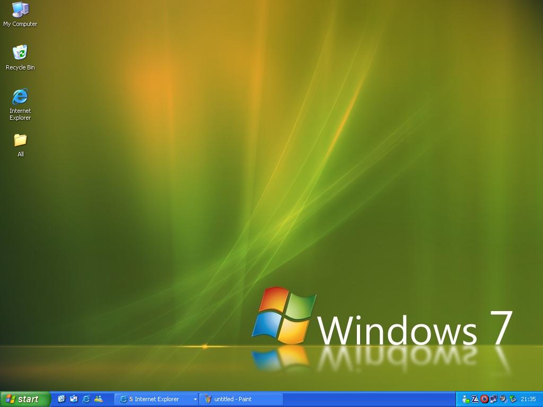The height and width of the screenshot is (407, 543).
Task: Open the grouped Internet Explorer taskbar button
Action: pos(156,399)
